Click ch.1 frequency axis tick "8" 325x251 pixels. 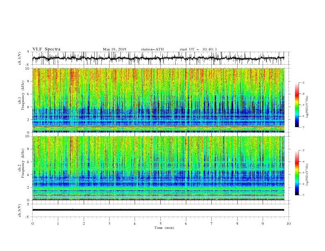click(29, 81)
